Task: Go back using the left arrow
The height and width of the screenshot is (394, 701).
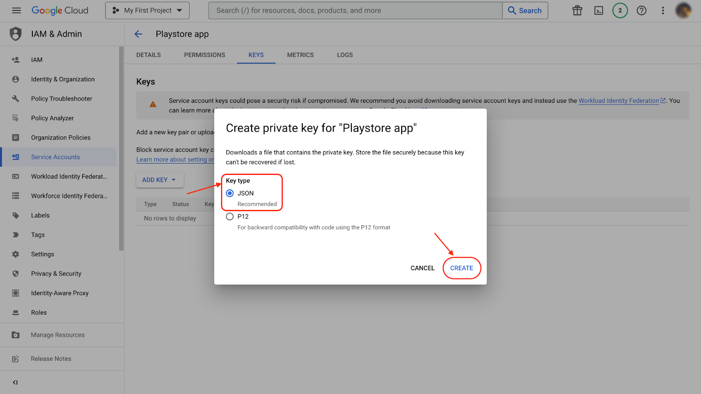Action: (138, 34)
